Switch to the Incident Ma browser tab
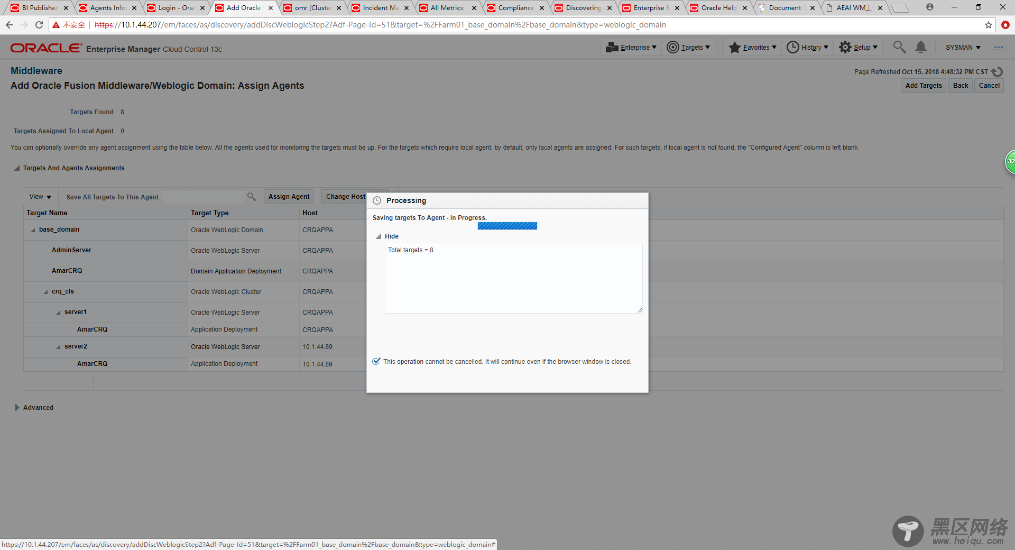1015x550 pixels. click(381, 8)
